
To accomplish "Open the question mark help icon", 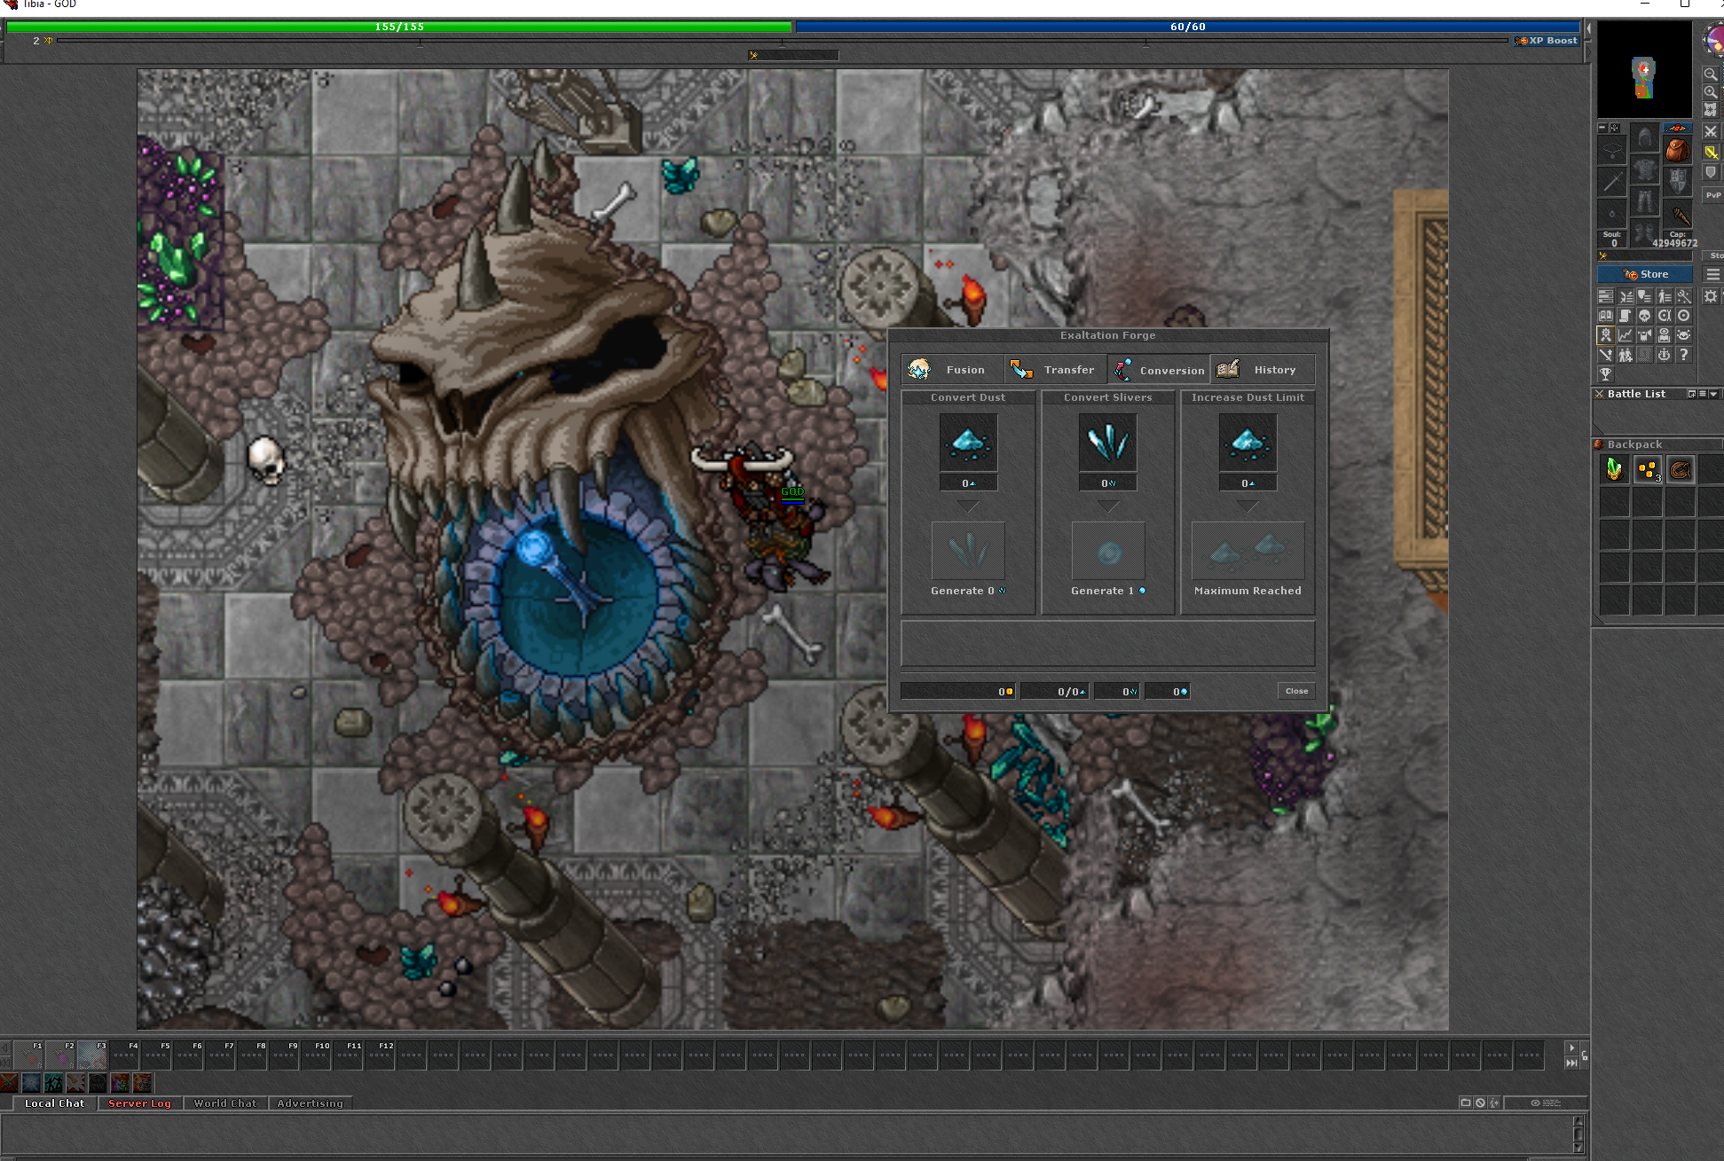I will pyautogui.click(x=1683, y=355).
